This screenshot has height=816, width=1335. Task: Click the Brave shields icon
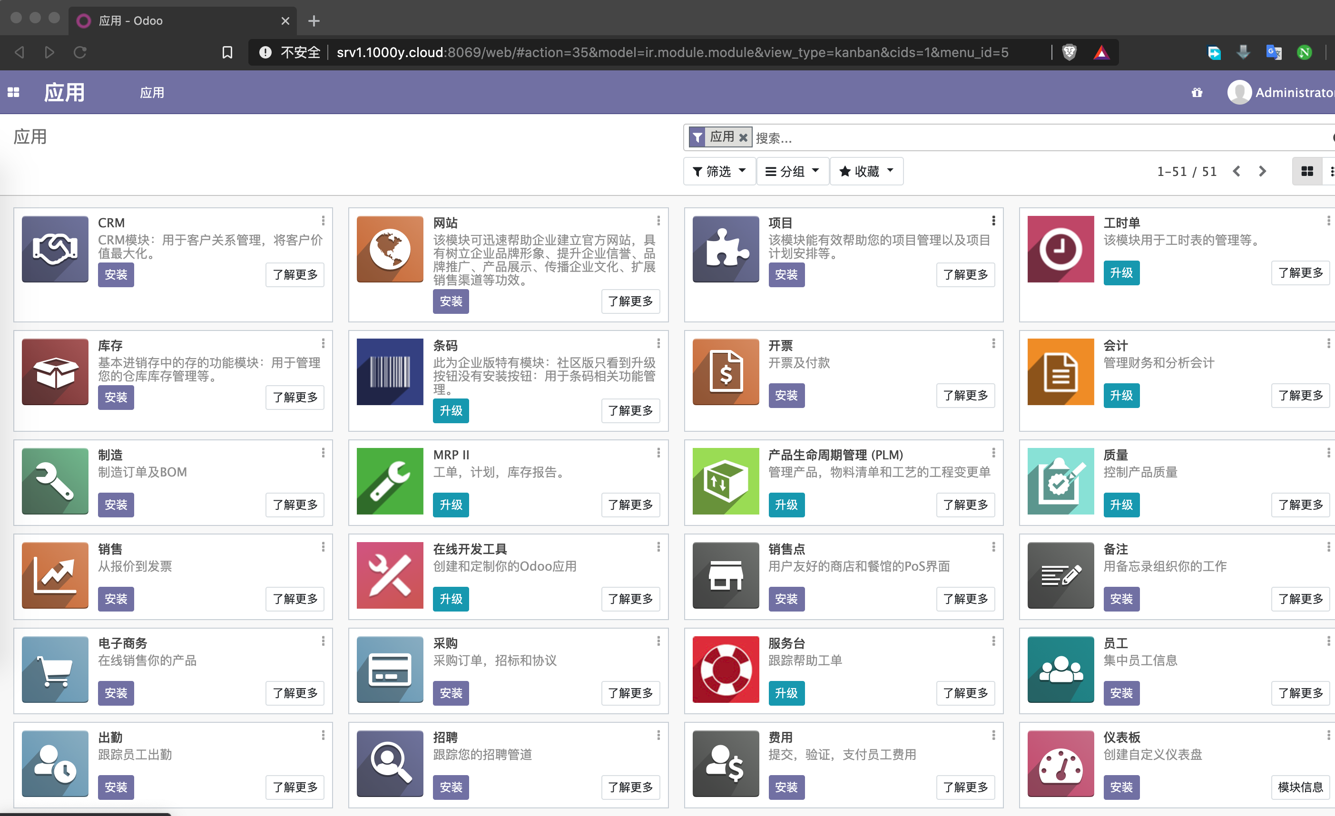(x=1069, y=52)
